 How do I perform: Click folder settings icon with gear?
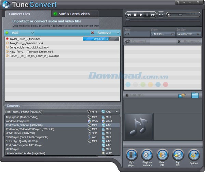[182, 95]
